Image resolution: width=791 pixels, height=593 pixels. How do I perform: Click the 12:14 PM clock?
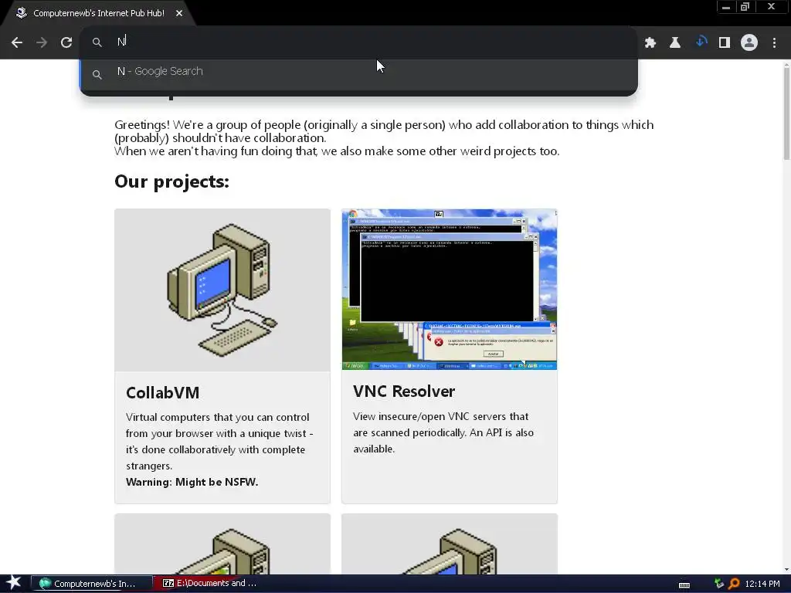click(x=762, y=584)
